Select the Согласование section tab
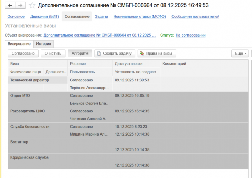The width and height of the screenshot is (252, 178). tap(77, 16)
